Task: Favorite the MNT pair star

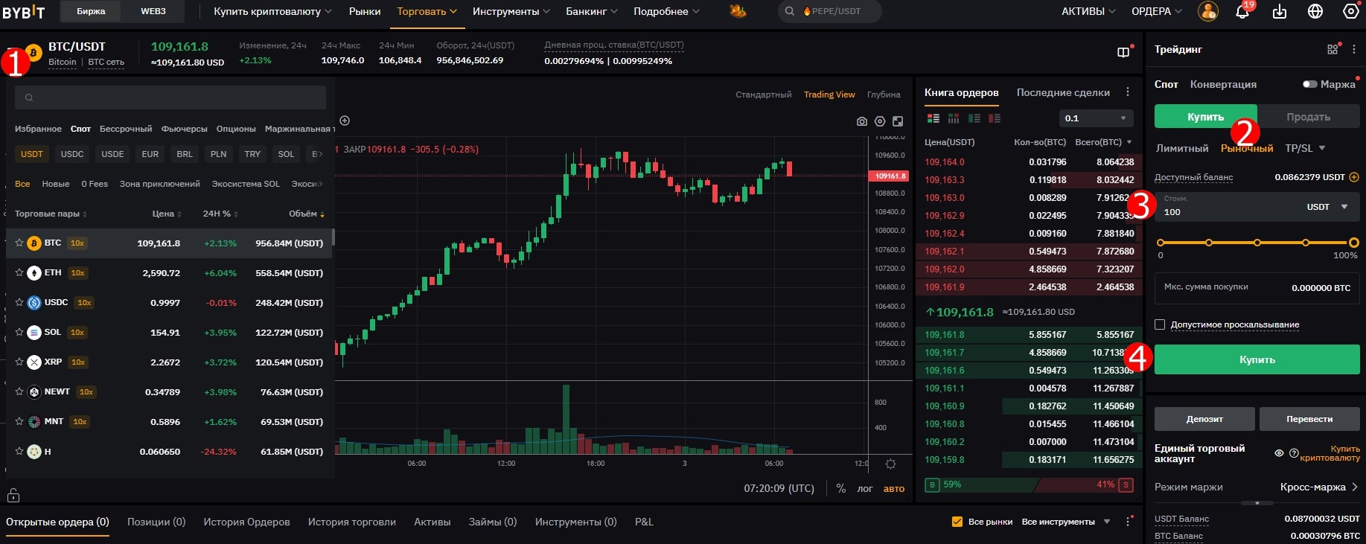Action: pos(19,421)
